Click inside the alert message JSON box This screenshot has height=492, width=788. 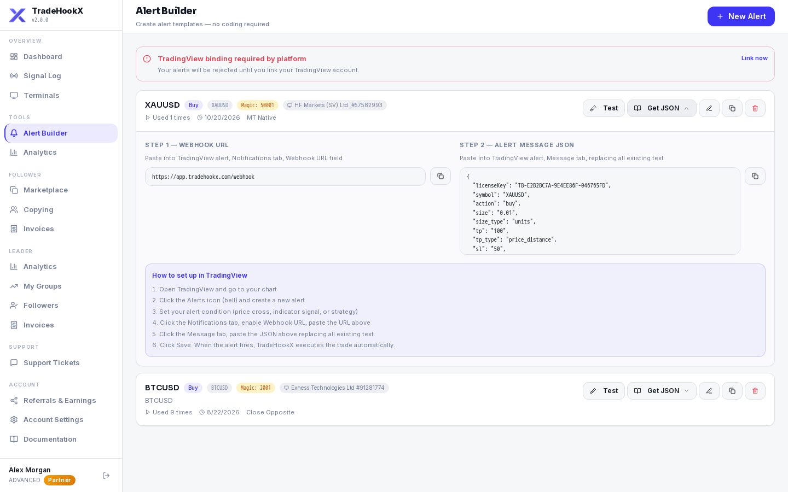click(600, 211)
